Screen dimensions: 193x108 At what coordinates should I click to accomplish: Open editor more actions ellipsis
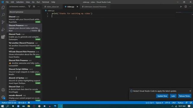pos(190,7)
